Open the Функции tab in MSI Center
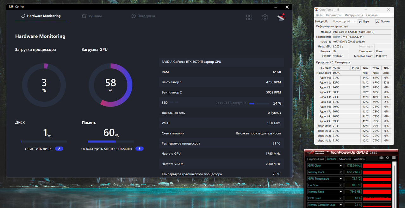This screenshot has width=405, height=208. point(92,16)
